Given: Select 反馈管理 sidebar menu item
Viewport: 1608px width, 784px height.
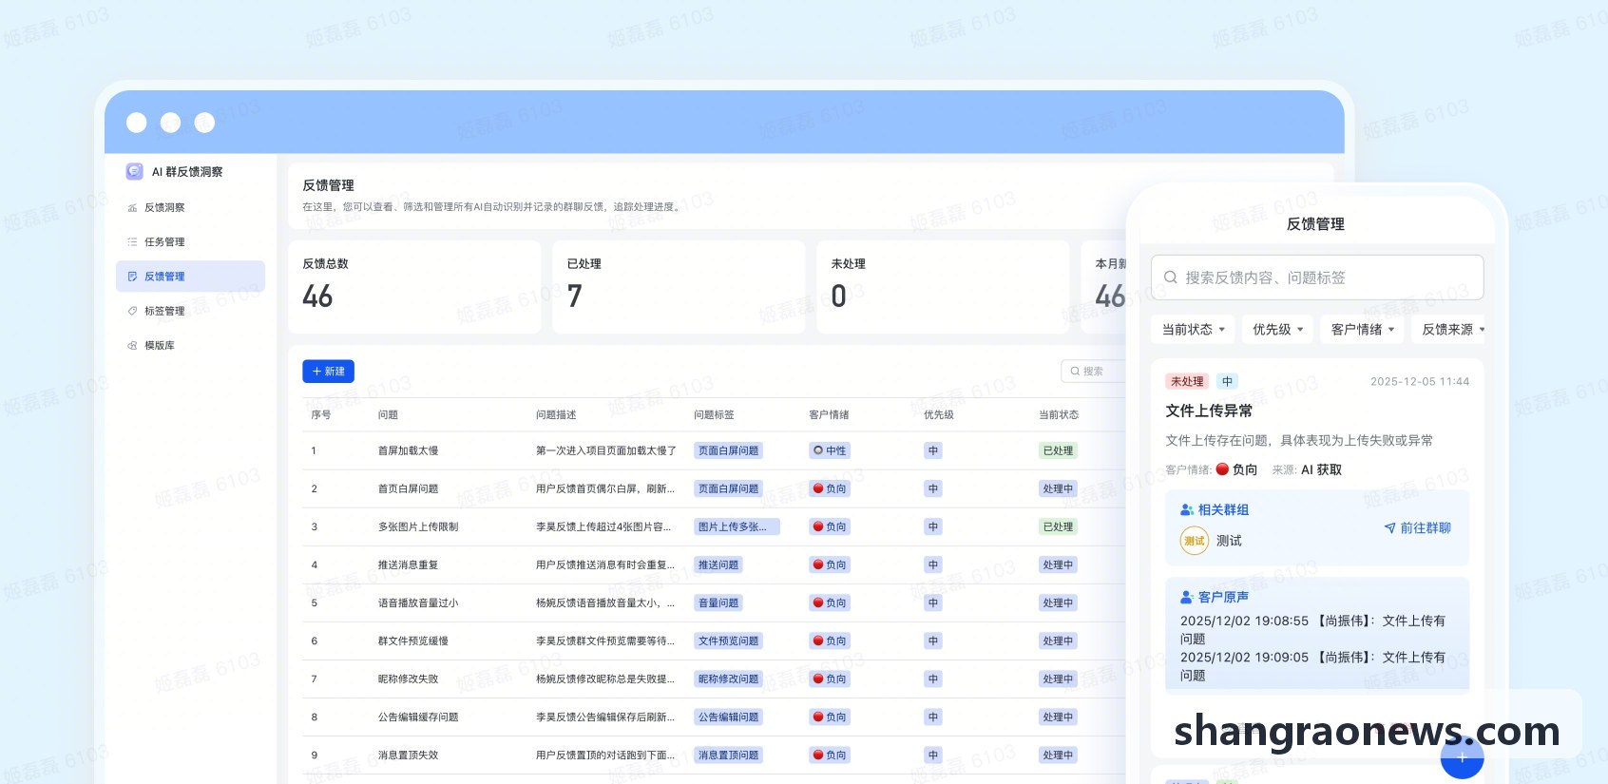Looking at the screenshot, I should 190,277.
